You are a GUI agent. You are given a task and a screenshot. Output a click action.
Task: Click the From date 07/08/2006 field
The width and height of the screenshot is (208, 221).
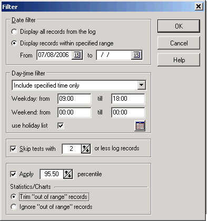(x=54, y=55)
